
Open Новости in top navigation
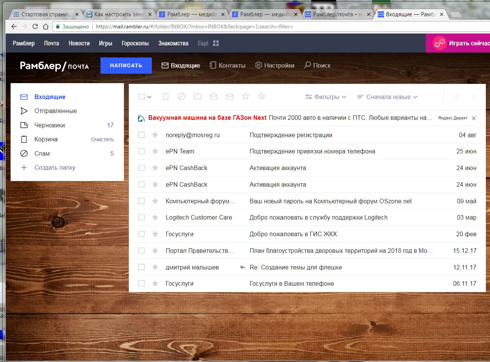point(79,43)
